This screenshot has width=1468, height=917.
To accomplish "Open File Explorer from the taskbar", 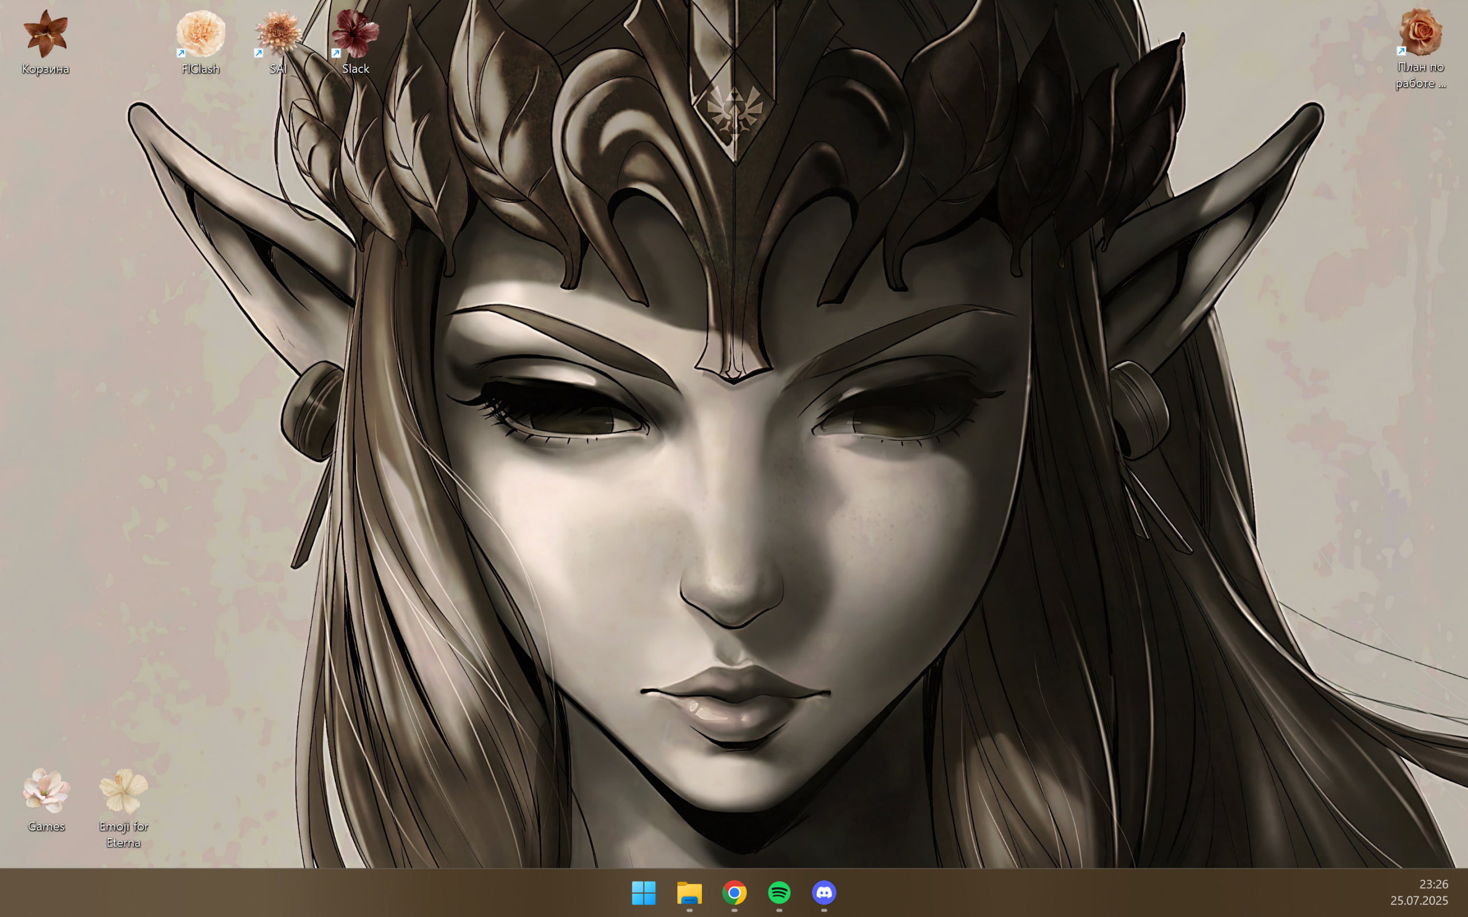I will coord(689,893).
